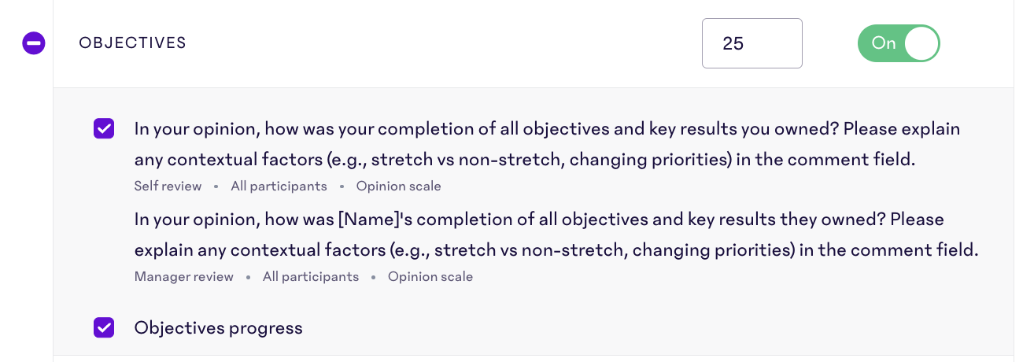Viewport: 1034px width, 362px height.
Task: Click 'Opinion scale' under the self review question
Action: point(398,187)
